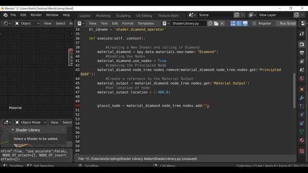Open the Window menu
The width and height of the screenshot is (308, 173).
[52, 15]
